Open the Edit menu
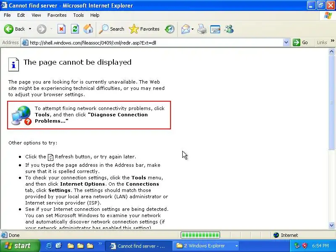This screenshot has height=252, width=336. 21,15
